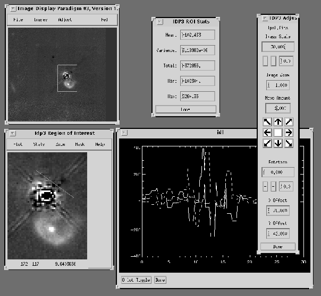Open Stats menu in Region of Interest window
Image resolution: width=321 pixels, height=296 pixels.
coord(39,144)
